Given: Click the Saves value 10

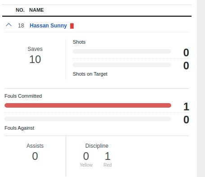Looking at the screenshot, I should click(35, 59).
